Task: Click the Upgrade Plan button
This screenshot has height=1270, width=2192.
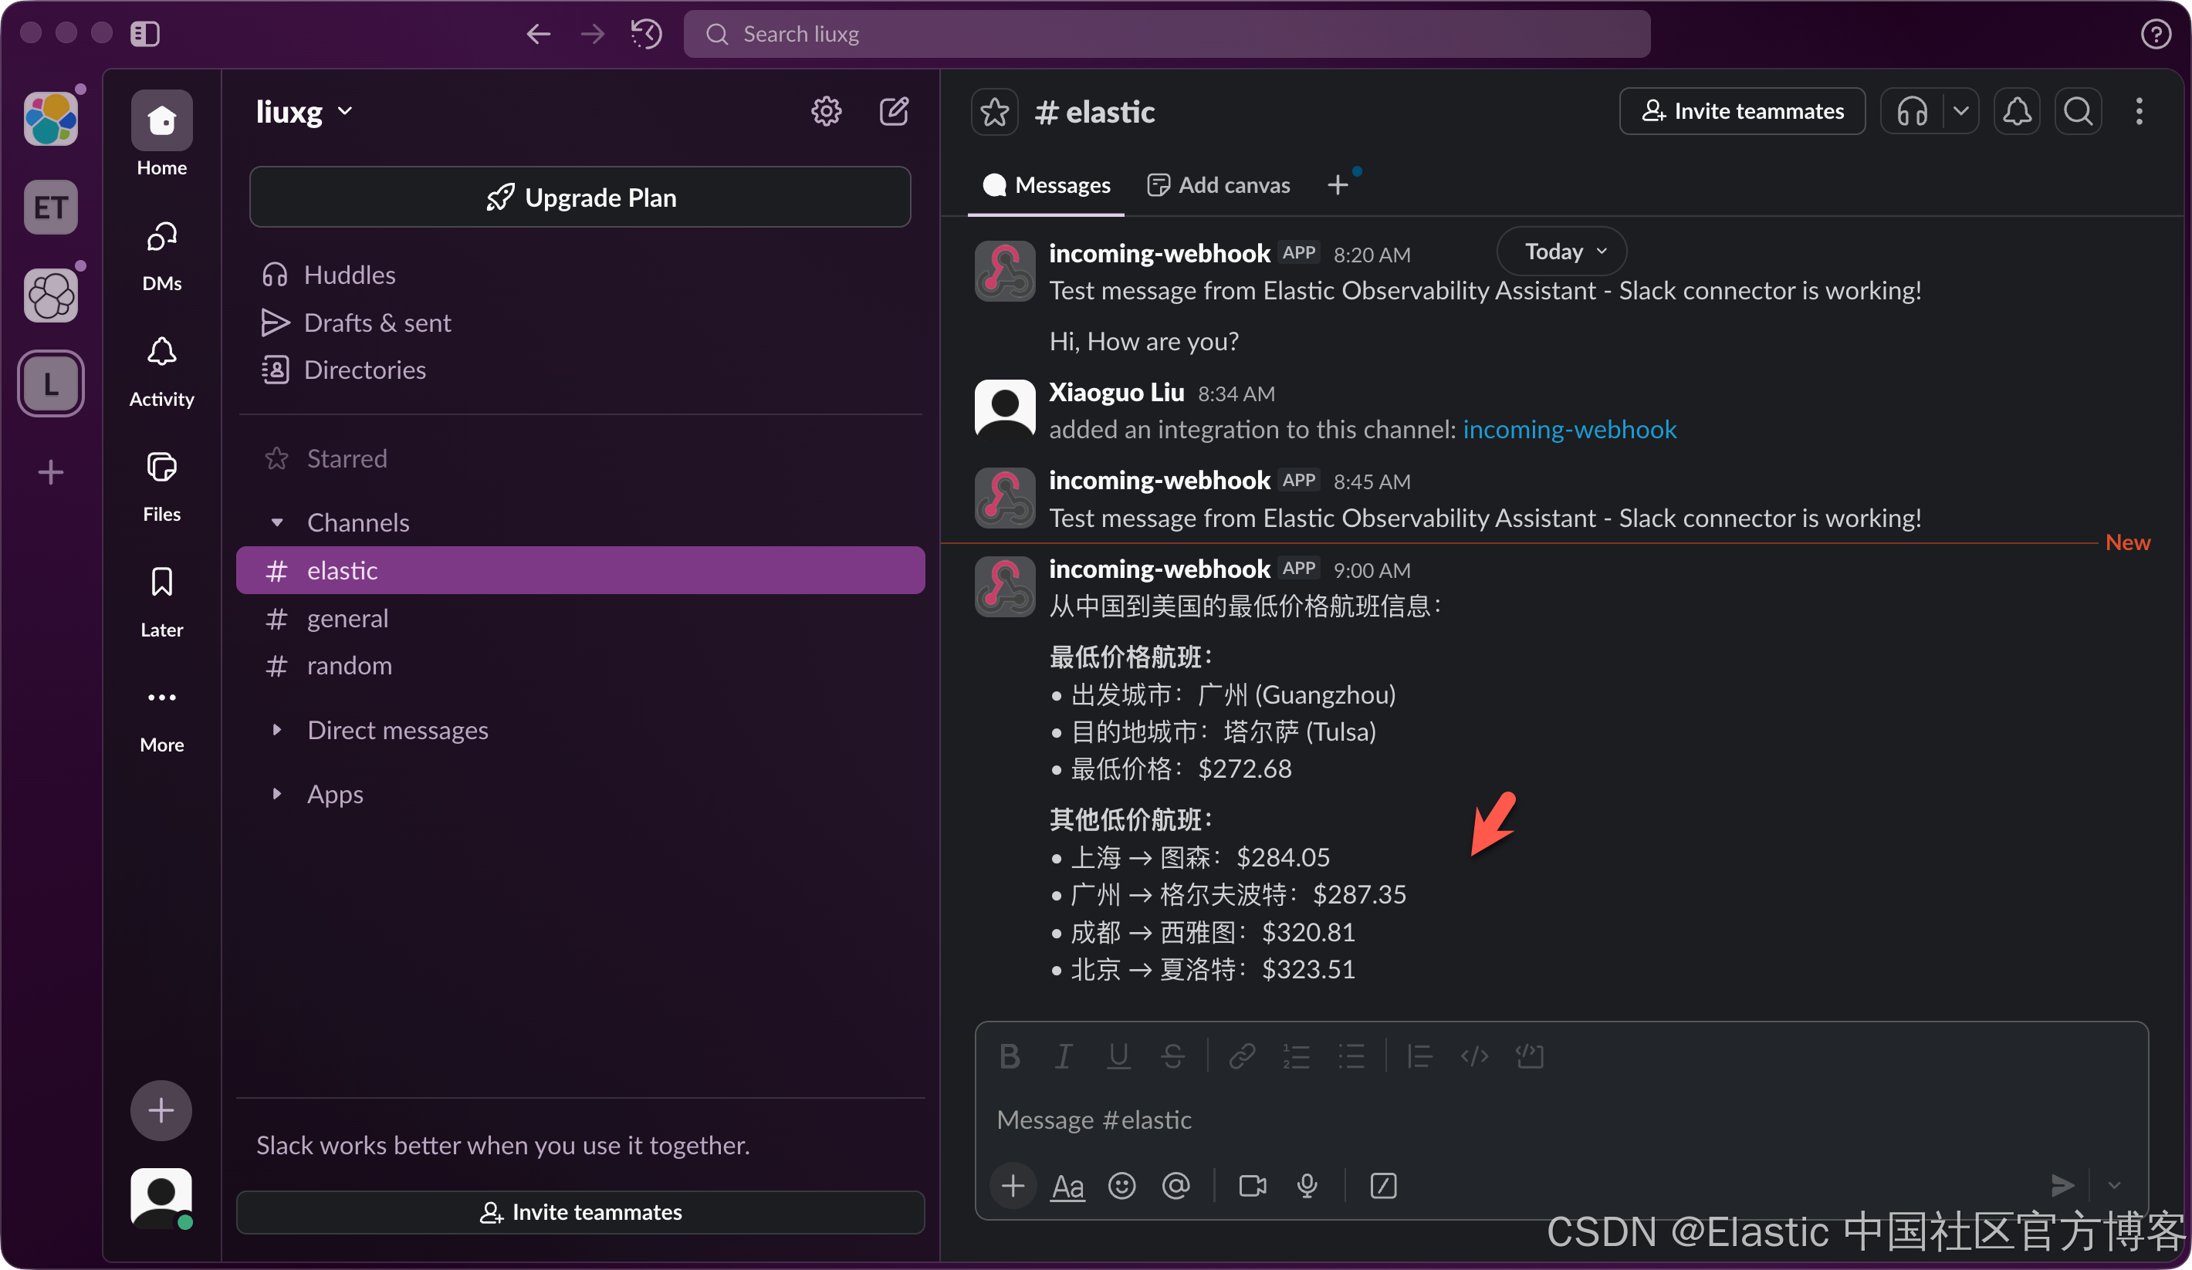Action: click(580, 198)
